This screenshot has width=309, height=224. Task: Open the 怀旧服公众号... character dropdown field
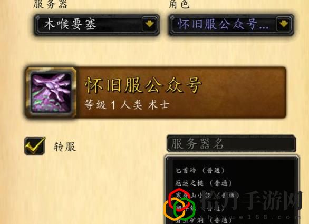pos(231,24)
